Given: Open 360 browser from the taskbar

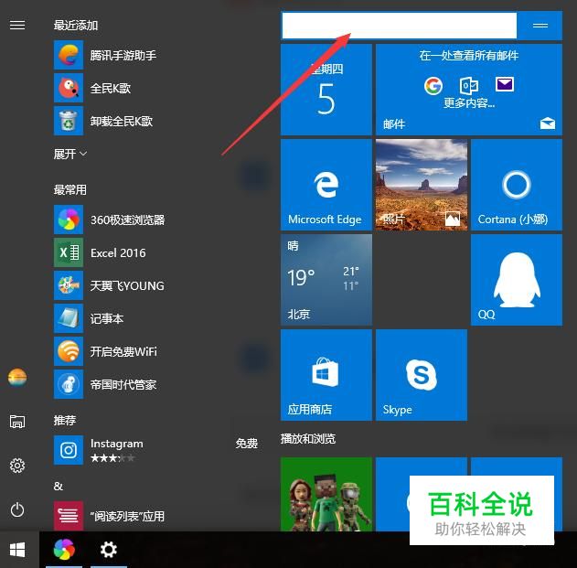Looking at the screenshot, I should pyautogui.click(x=64, y=550).
